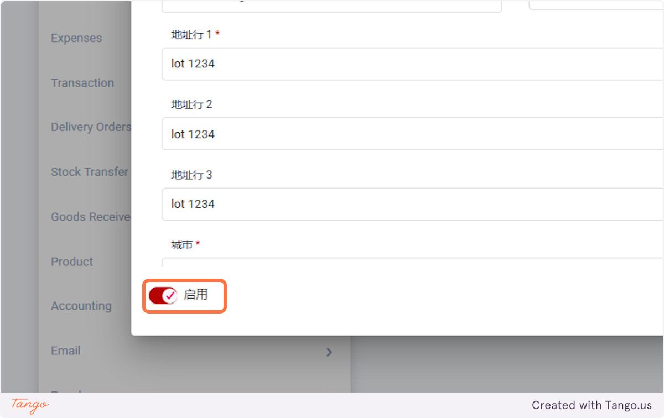This screenshot has height=418, width=664.
Task: Click the Email sidebar menu item
Action: 66,351
